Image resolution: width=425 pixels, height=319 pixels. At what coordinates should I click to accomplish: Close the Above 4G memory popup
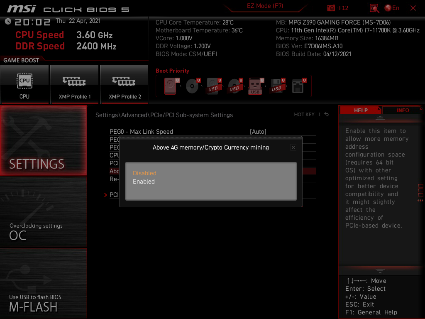293,147
